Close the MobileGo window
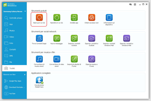This screenshot has height=101, width=151. (146, 4)
